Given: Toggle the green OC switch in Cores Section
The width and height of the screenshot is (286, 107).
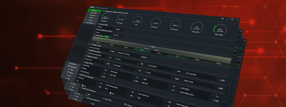Looking at the screenshot, I should pyautogui.click(x=106, y=37).
